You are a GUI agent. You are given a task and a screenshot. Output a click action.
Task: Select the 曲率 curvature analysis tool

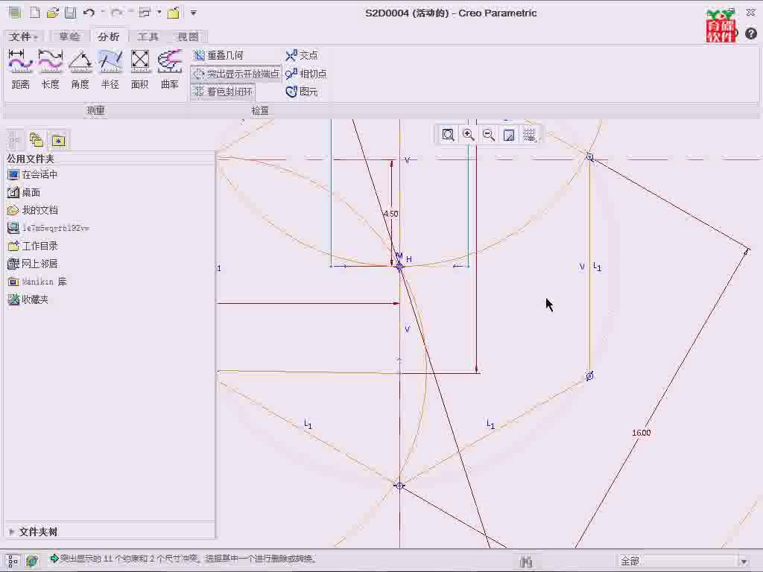pos(170,69)
